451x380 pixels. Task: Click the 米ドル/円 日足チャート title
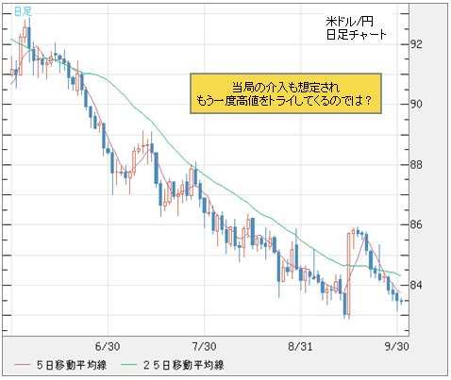[x=356, y=28]
